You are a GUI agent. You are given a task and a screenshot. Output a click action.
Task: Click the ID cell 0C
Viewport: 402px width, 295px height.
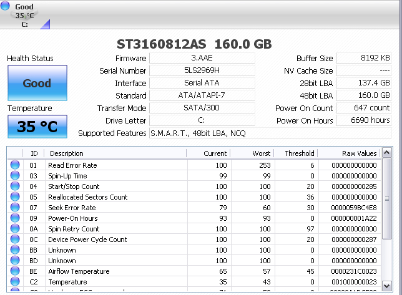point(33,239)
